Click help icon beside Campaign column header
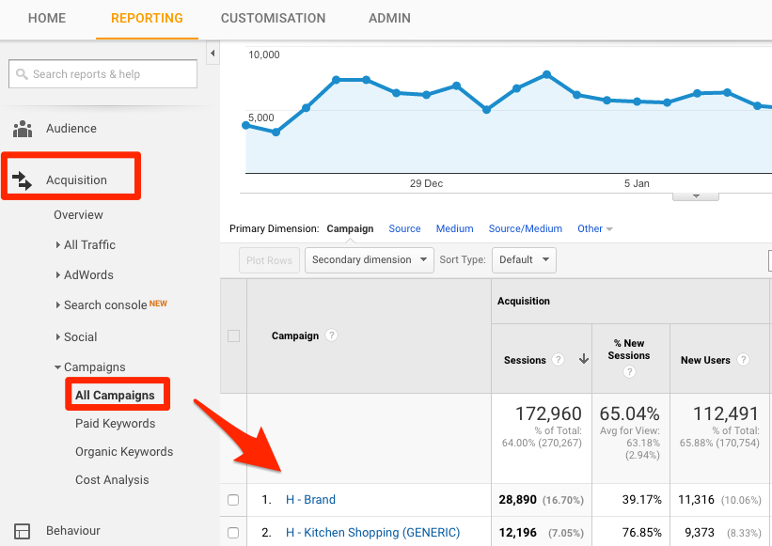The image size is (772, 546). point(331,335)
